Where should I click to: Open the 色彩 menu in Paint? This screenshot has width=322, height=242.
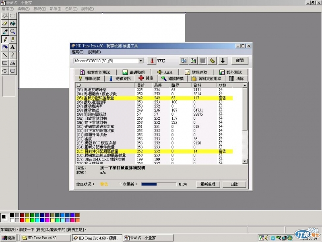pos(71,9)
